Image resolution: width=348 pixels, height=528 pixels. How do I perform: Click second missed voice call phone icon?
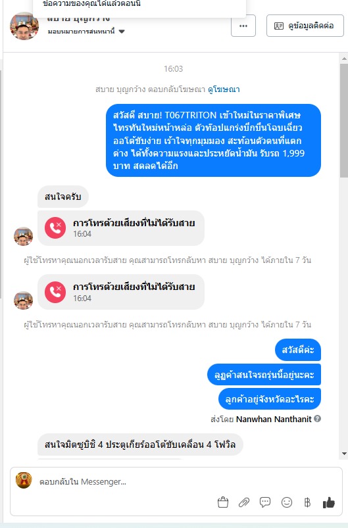(55, 292)
